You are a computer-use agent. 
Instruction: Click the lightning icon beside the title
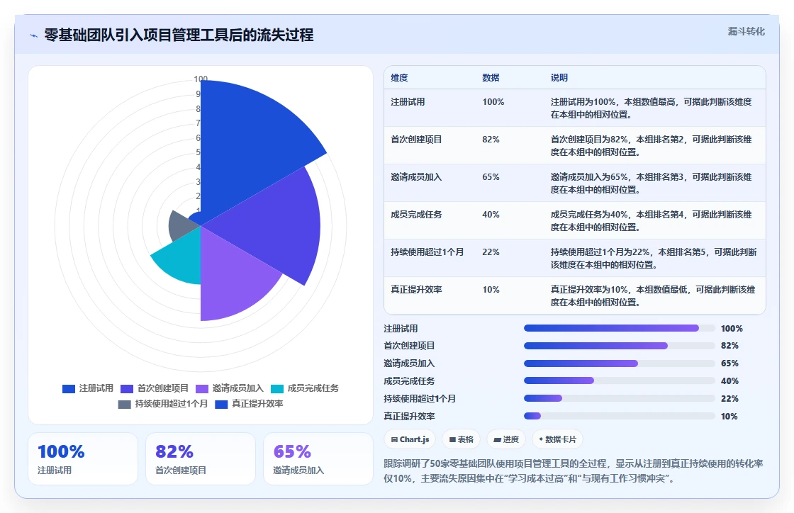click(34, 35)
